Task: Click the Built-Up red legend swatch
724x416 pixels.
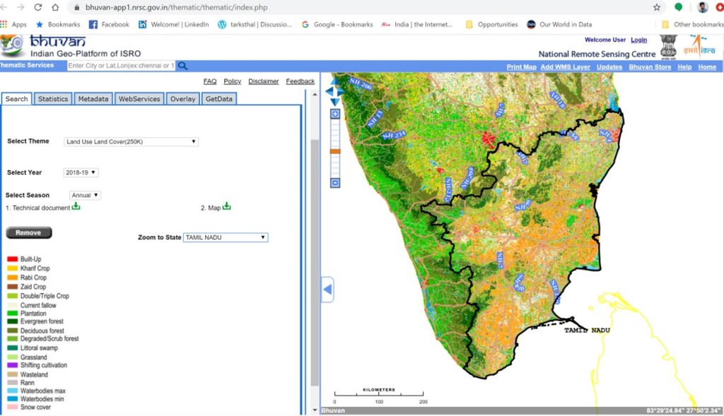Action: click(x=12, y=259)
